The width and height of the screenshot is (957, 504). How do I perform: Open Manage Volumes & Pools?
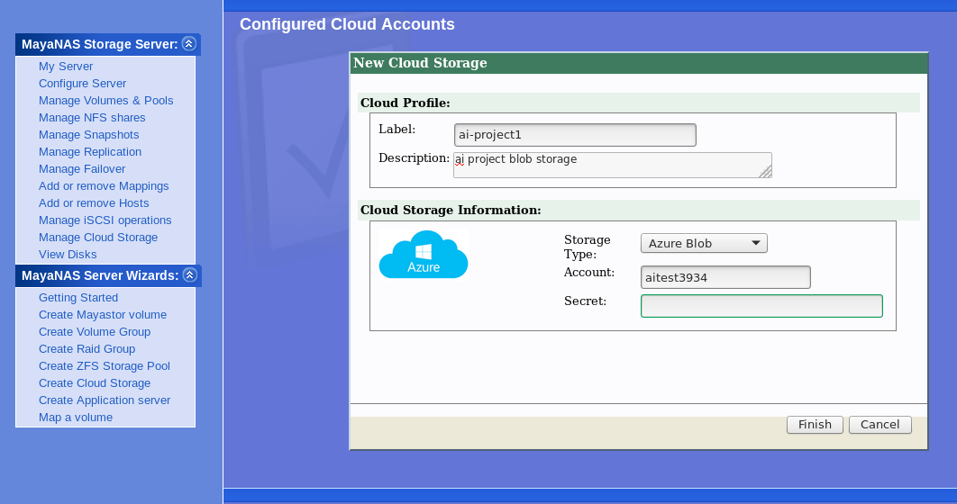105,101
